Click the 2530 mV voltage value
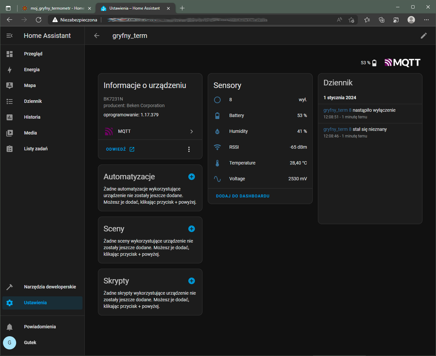 point(297,179)
